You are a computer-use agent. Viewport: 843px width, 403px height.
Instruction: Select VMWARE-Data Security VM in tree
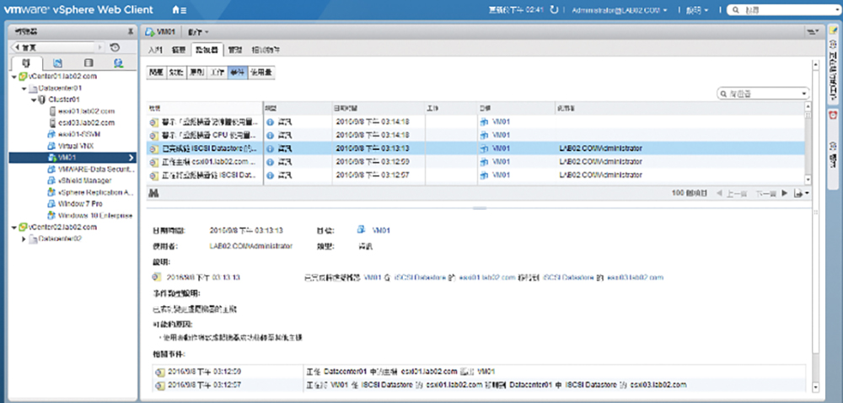(x=96, y=169)
